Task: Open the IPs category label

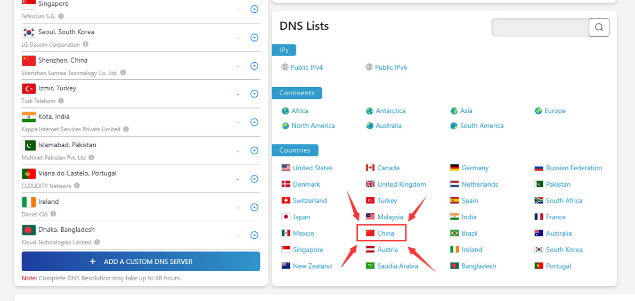Action: [x=284, y=50]
